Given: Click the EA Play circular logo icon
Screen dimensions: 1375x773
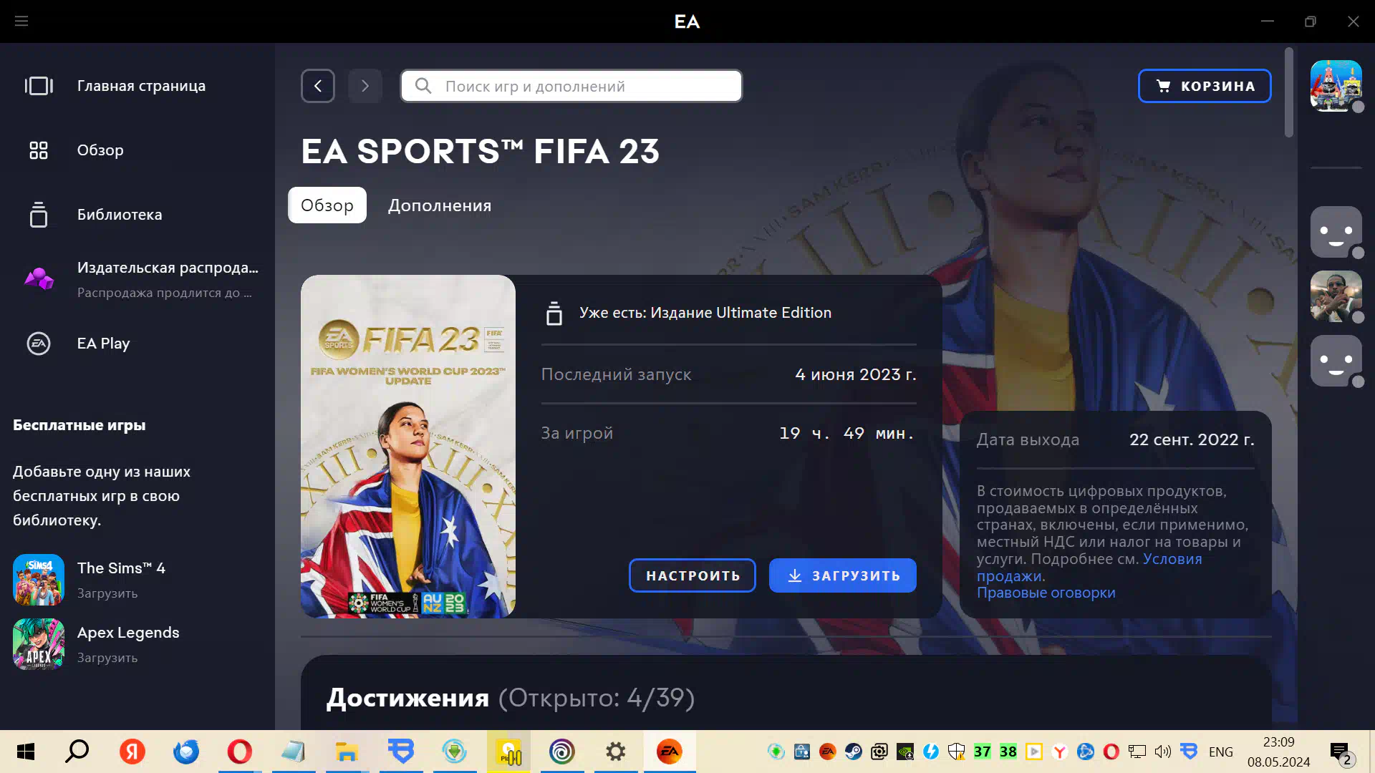Looking at the screenshot, I should point(39,344).
